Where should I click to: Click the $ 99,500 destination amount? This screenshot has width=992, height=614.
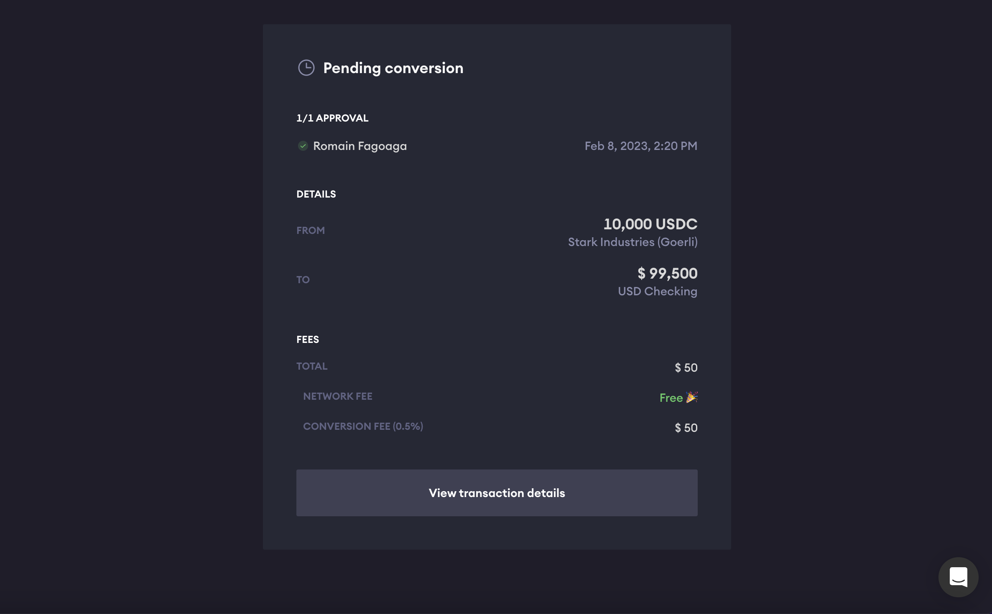coord(667,274)
